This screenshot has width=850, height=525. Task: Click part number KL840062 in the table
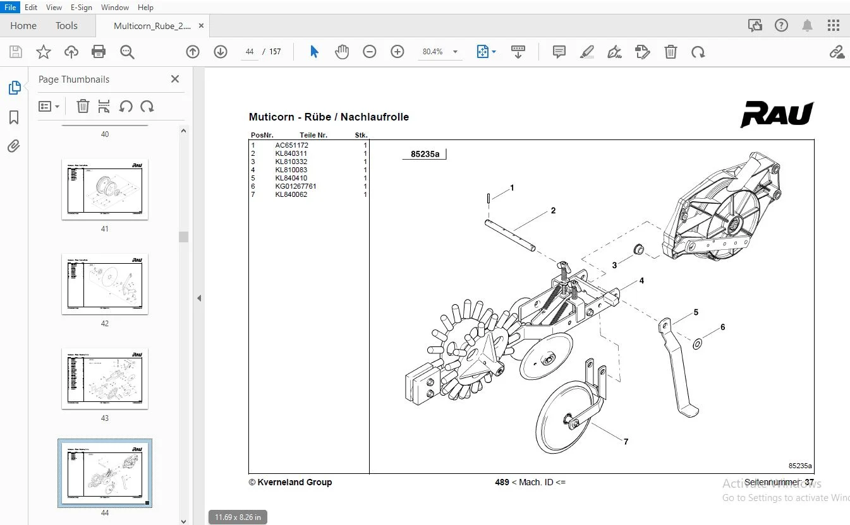[291, 194]
